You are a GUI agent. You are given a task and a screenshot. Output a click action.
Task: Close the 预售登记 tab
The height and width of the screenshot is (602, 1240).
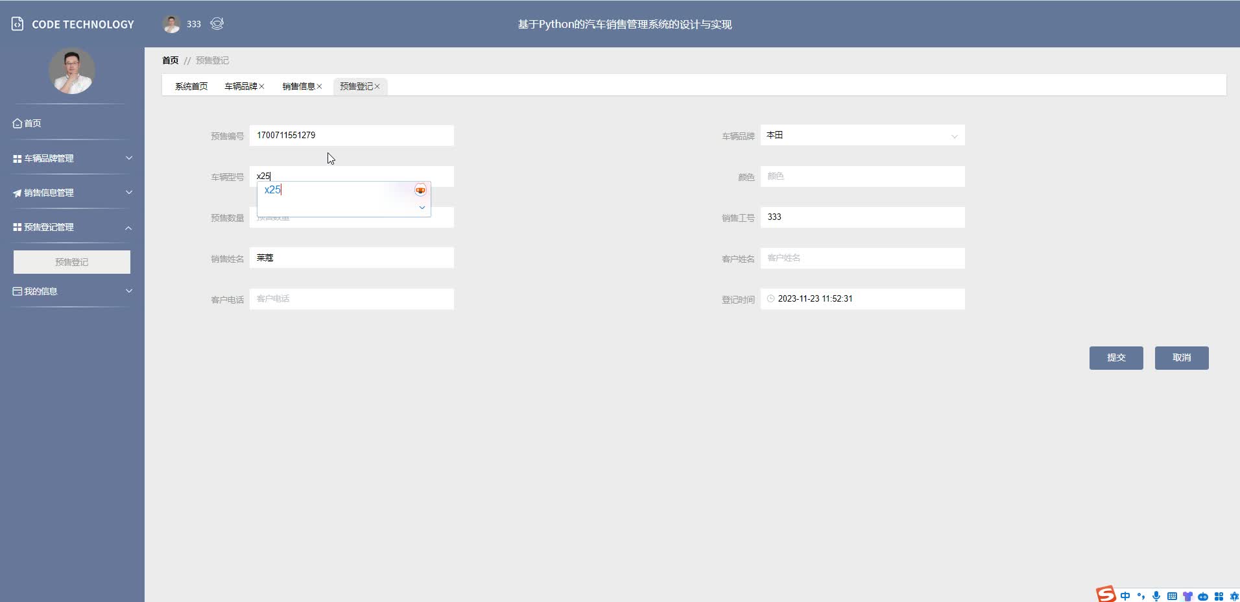coord(377,86)
